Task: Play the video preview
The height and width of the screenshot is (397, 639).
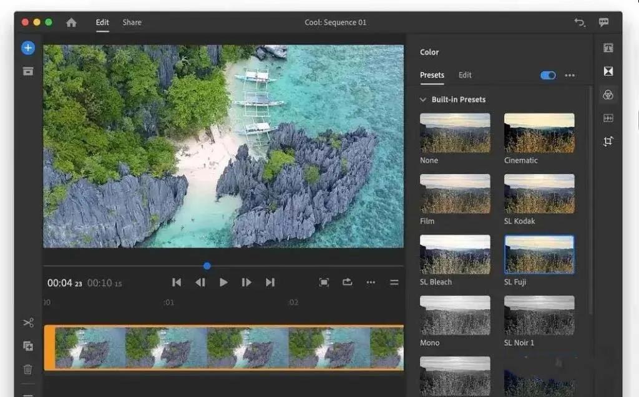Action: (223, 282)
